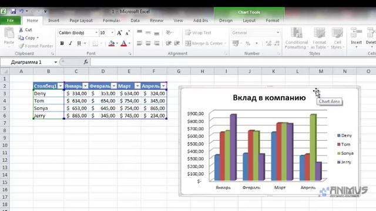Open the font size dropdown showing 10
This screenshot has height=211, width=376.
pos(112,33)
